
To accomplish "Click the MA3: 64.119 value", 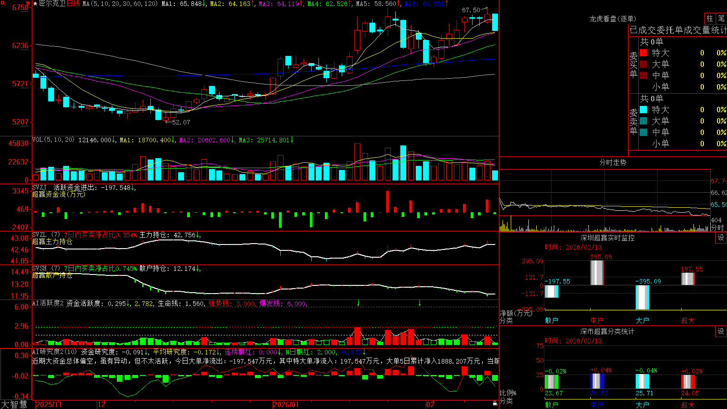I will 281,4.
